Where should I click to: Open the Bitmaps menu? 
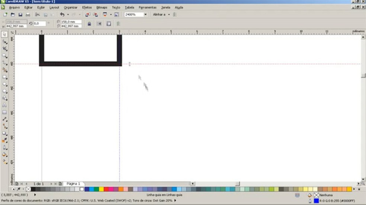point(102,7)
